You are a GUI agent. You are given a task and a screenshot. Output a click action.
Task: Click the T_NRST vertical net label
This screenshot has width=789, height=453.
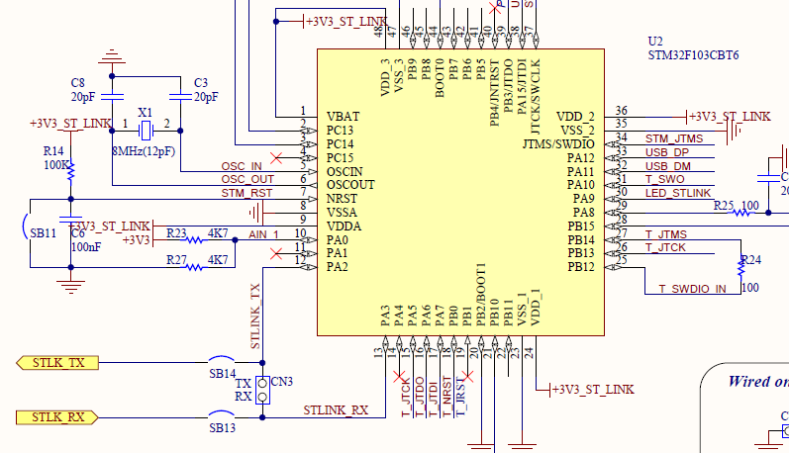click(x=446, y=397)
